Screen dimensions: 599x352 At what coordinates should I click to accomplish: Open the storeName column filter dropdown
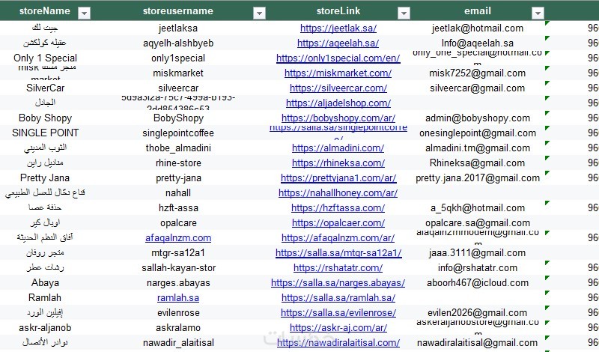pyautogui.click(x=84, y=13)
